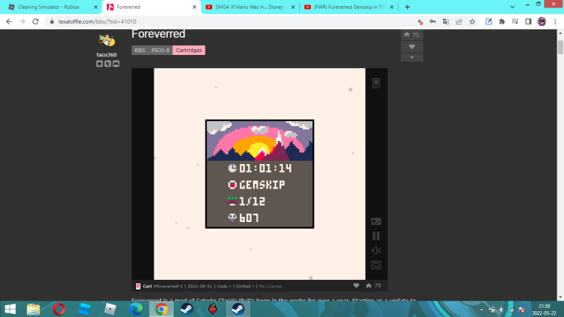Open the taskbar clock and date
The width and height of the screenshot is (564, 317).
(544, 310)
